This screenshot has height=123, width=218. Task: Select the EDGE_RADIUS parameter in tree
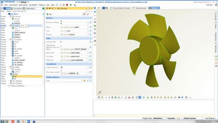click(20, 33)
